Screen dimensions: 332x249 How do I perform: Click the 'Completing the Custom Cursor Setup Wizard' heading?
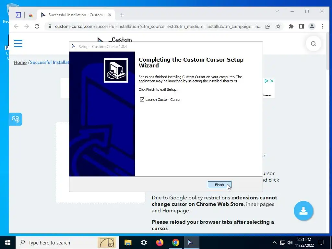coord(191,63)
